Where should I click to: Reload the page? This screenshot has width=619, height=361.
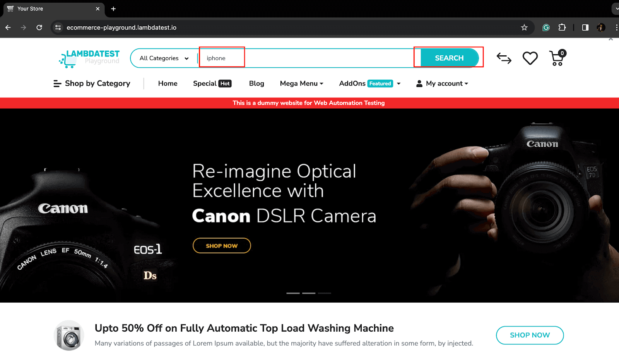point(39,27)
